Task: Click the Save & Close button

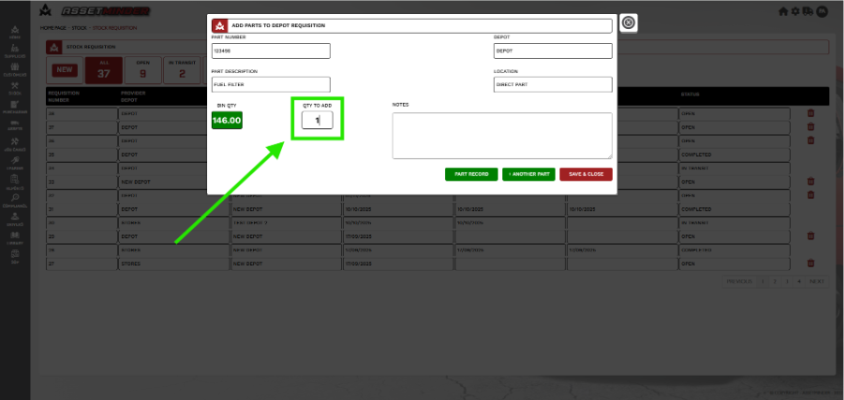Action: point(585,174)
